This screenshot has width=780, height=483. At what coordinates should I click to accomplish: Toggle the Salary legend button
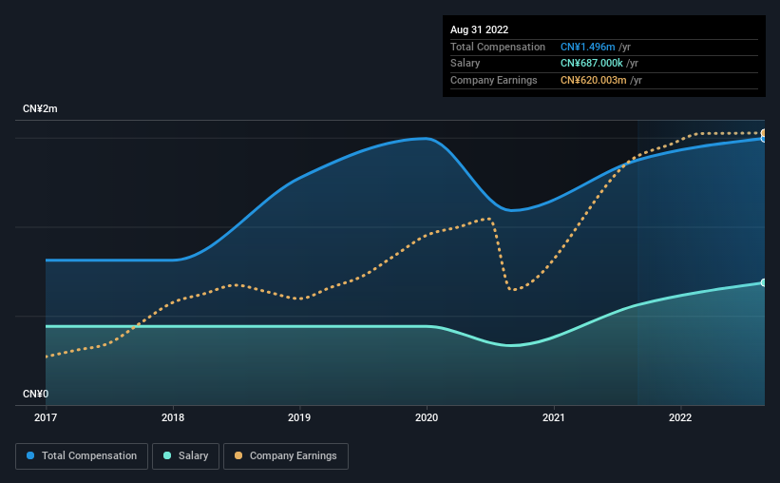click(185, 456)
